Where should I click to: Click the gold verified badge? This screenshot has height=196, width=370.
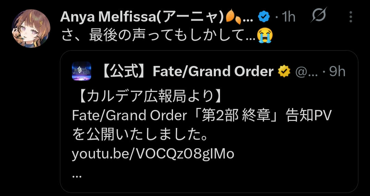click(284, 71)
